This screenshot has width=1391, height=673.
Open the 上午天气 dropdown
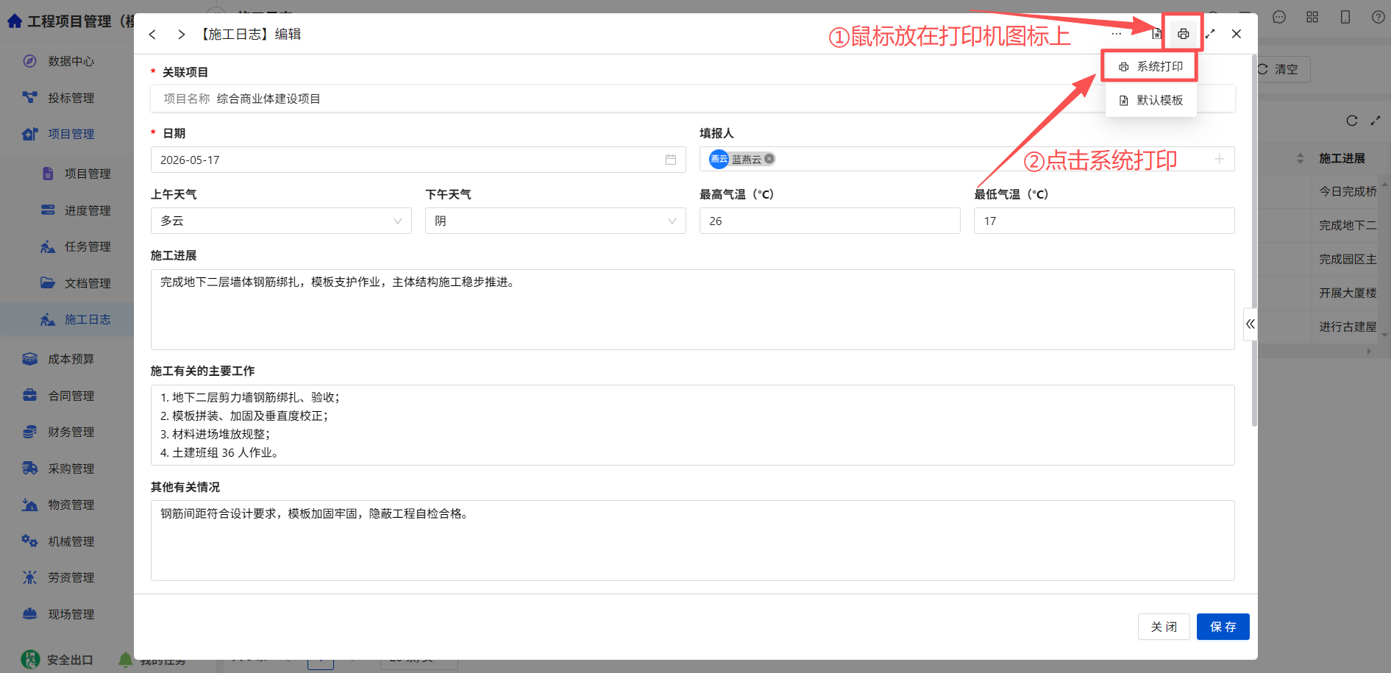281,221
